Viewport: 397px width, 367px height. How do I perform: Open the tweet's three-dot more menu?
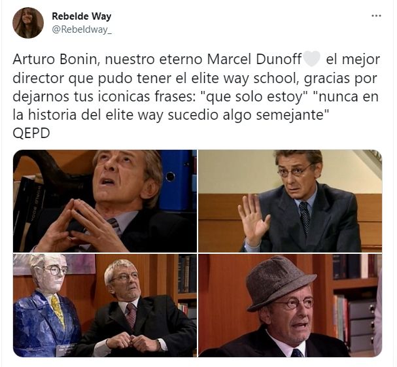coord(376,16)
